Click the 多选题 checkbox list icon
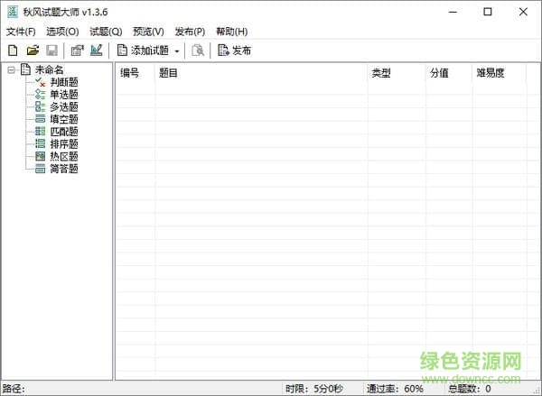 coord(41,106)
